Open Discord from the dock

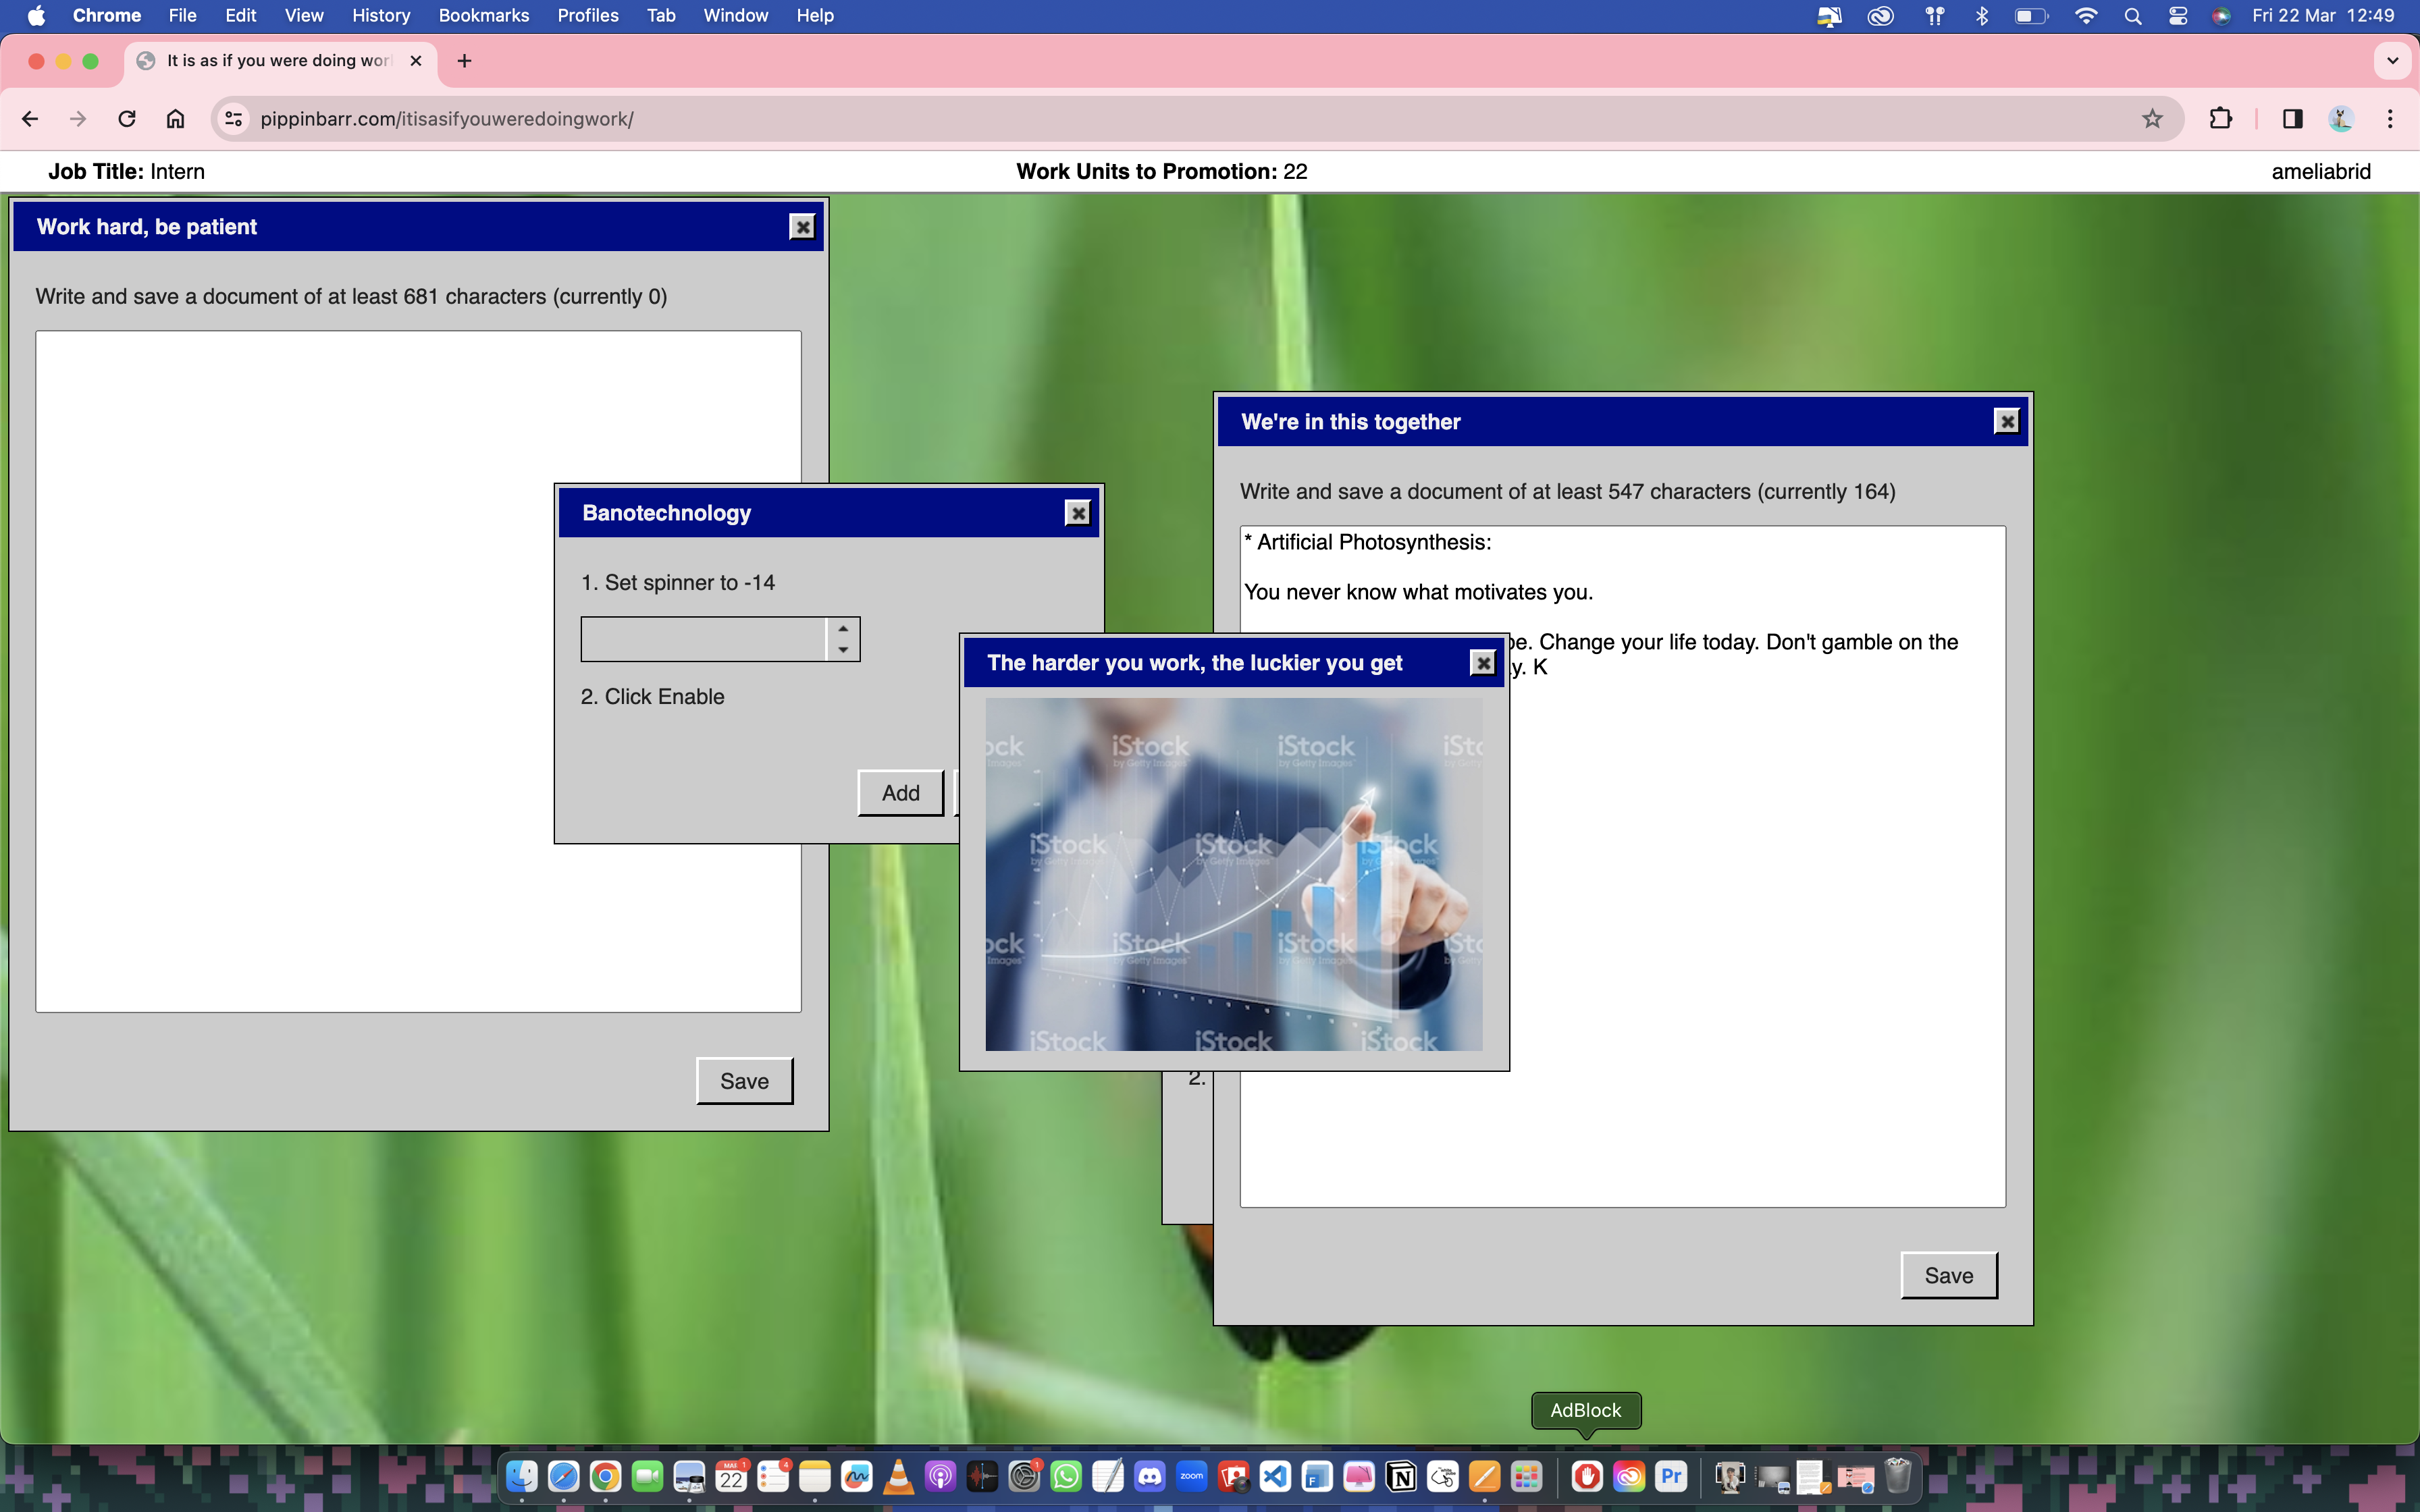click(1150, 1476)
